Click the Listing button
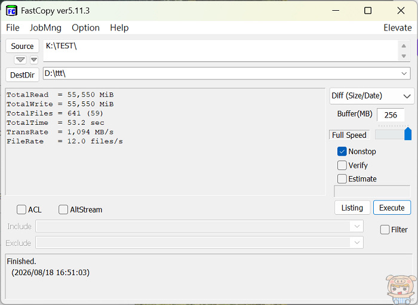This screenshot has width=418, height=305. [x=352, y=208]
